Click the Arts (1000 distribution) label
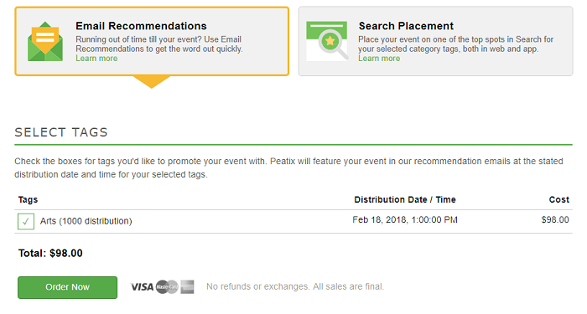The width and height of the screenshot is (587, 314). click(86, 221)
